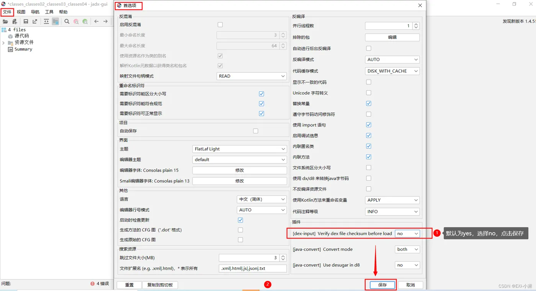Viewport: 536px width, 291px height.
Task: Open the Verify dex checksum 'no' dropdown
Action: pyautogui.click(x=407, y=234)
